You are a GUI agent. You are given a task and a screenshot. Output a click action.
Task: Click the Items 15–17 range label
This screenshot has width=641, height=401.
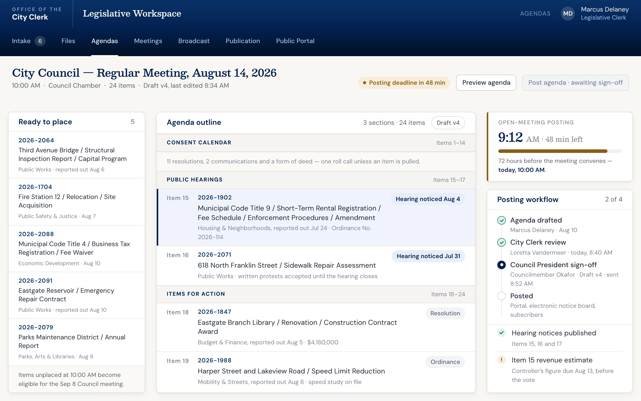tap(449, 180)
